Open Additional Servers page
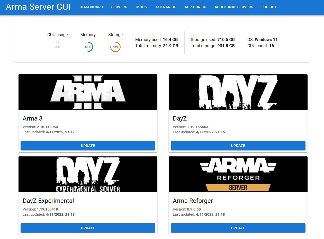324x239 pixels. click(234, 7)
